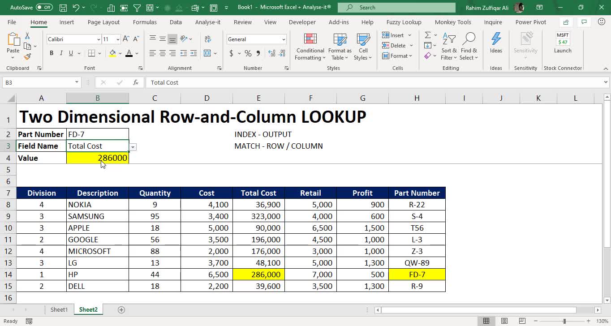The height and width of the screenshot is (326, 611).
Task: Apply red font color
Action: coord(129,53)
